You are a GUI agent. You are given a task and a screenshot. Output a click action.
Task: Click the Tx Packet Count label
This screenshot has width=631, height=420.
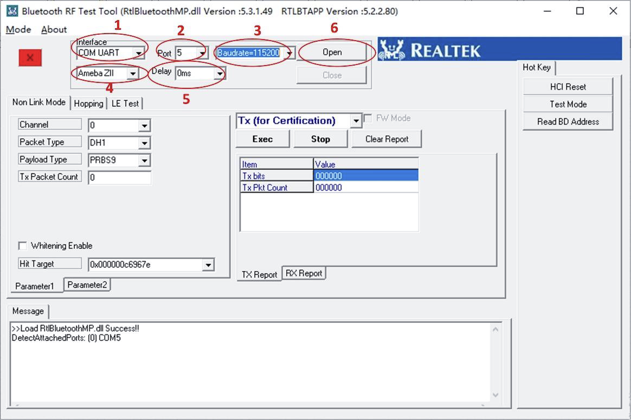(x=50, y=177)
